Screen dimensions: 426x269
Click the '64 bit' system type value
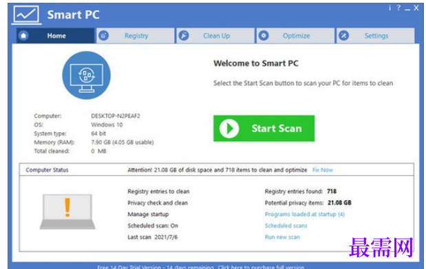[x=98, y=133]
